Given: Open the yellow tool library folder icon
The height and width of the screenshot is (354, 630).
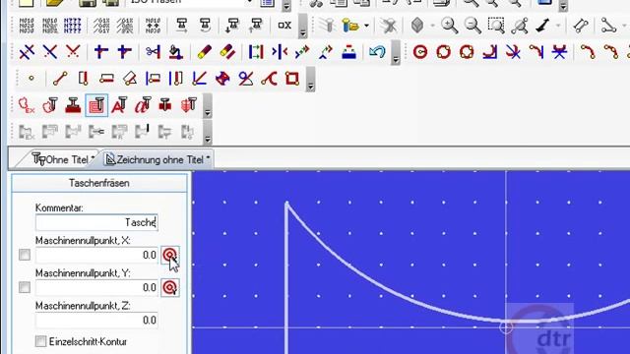Looking at the screenshot, I should pyautogui.click(x=350, y=26).
